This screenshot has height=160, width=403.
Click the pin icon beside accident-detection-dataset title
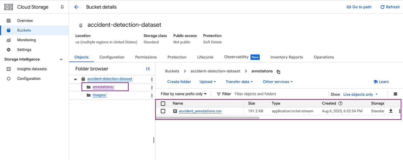[x=81, y=25]
